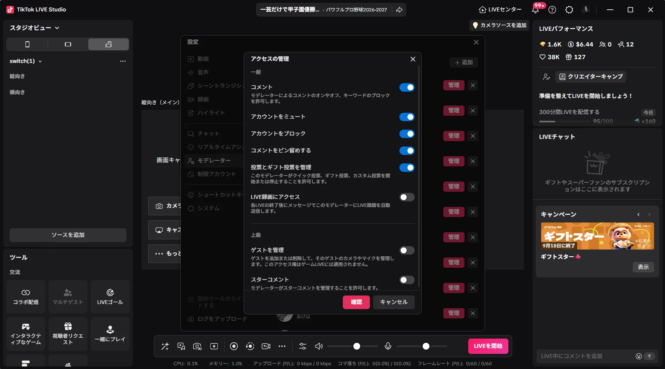Click the record button in bottom toolbar
665x369 pixels.
(x=234, y=346)
